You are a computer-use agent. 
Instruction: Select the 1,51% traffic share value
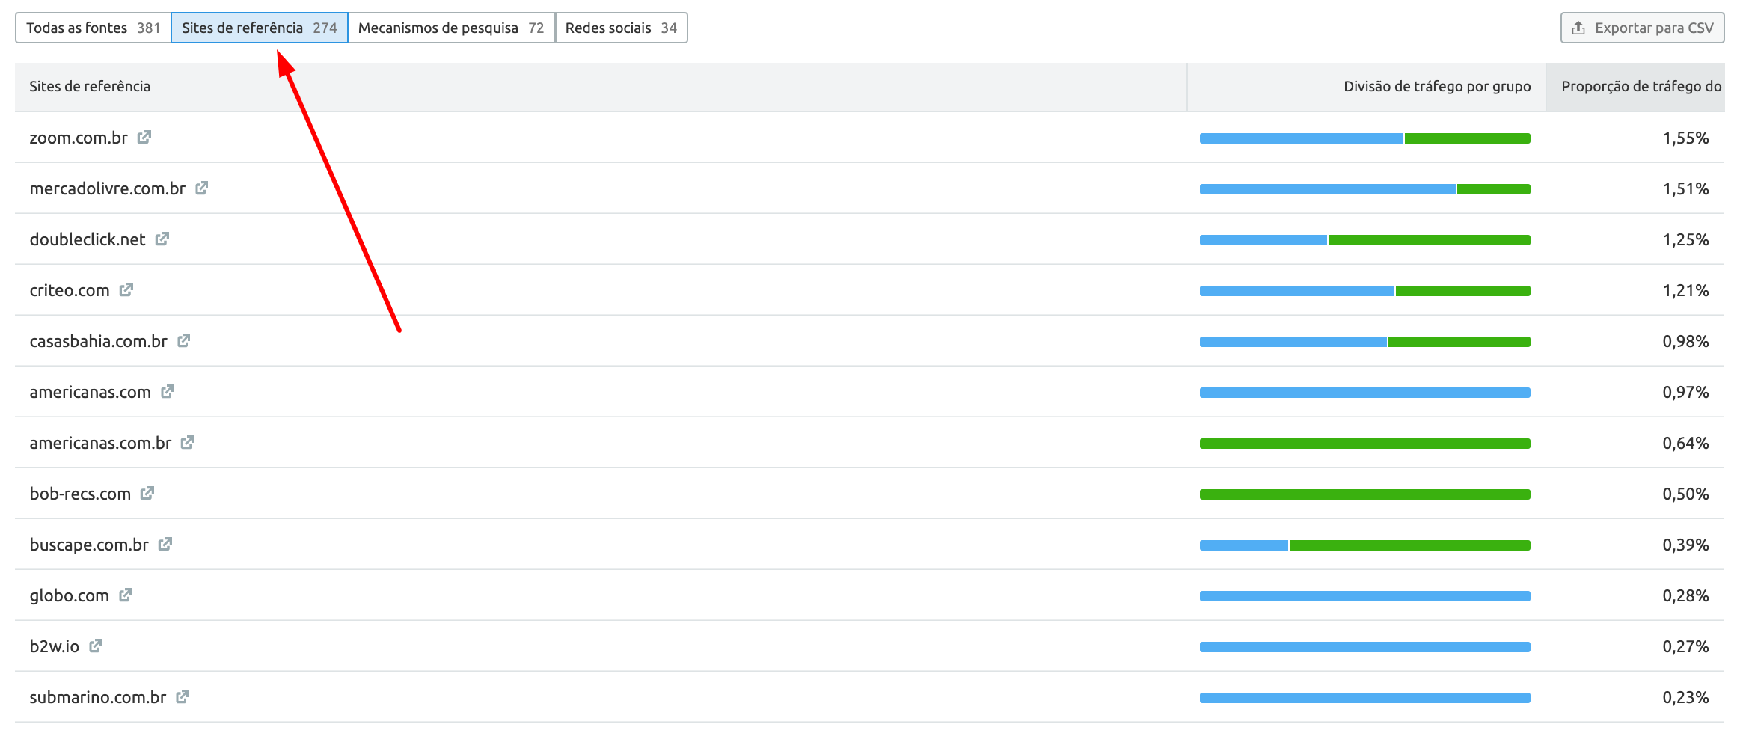pyautogui.click(x=1685, y=188)
